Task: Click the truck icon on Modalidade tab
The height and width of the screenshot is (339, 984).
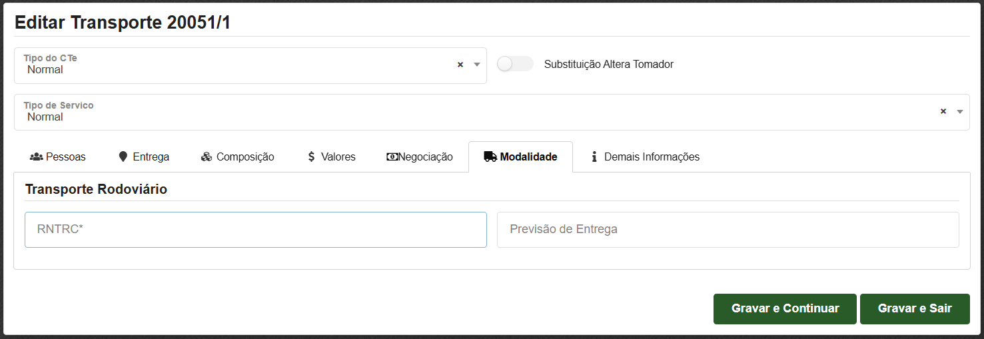Action: 490,157
